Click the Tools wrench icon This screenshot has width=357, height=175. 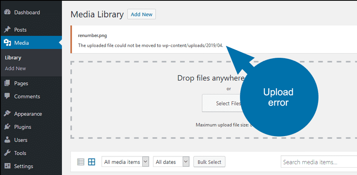point(7,153)
